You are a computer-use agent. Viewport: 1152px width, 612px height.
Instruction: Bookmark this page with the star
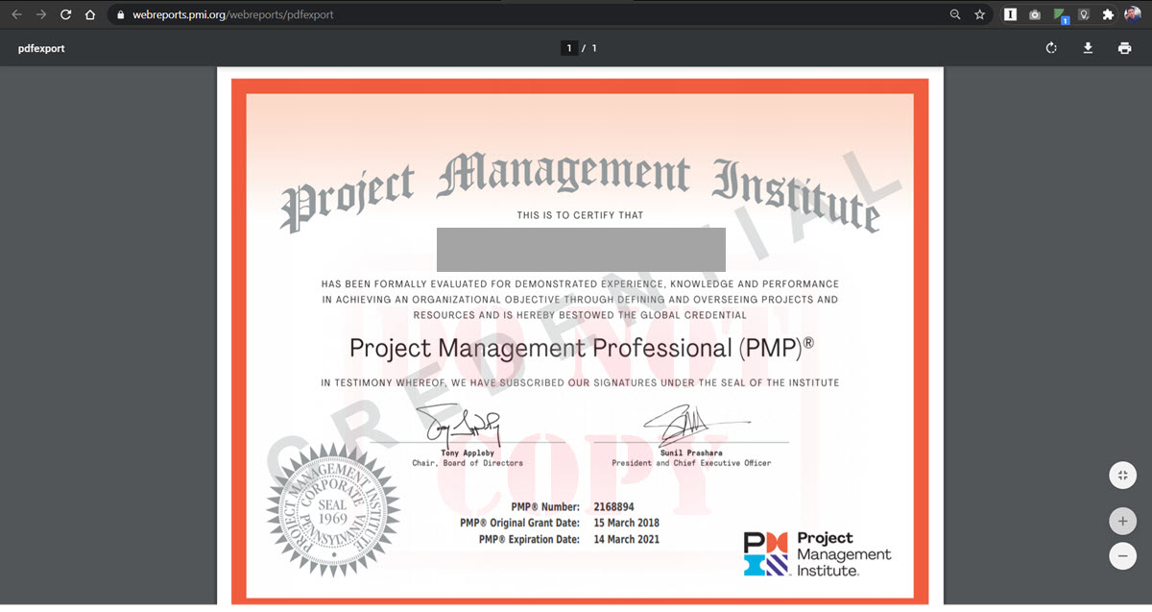pos(980,14)
